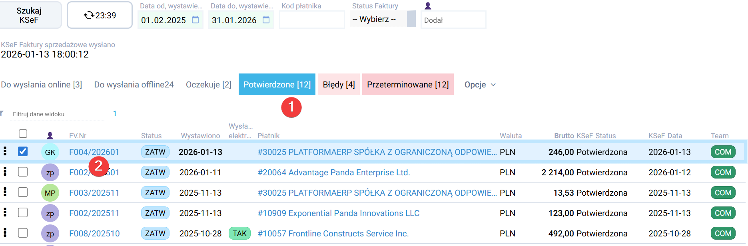The height and width of the screenshot is (246, 748).
Task: Check the checkbox on the F008/202510 row
Action: click(x=23, y=233)
